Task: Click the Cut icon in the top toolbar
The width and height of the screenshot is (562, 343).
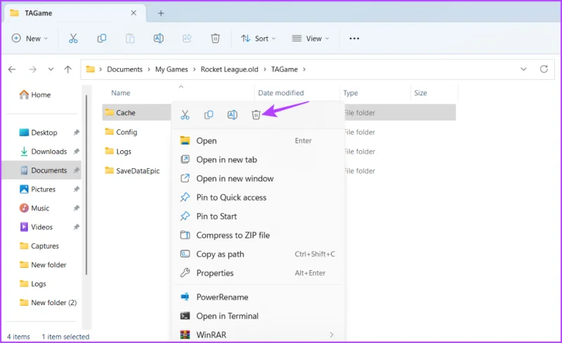Action: click(x=73, y=39)
